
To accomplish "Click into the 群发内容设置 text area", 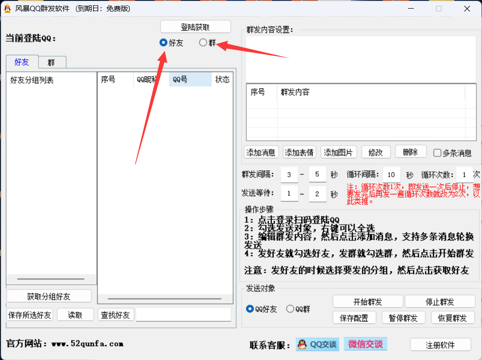I will click(x=361, y=59).
